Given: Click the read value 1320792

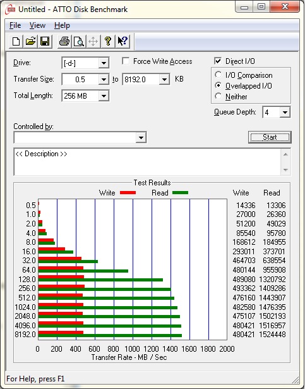Looking at the screenshot, I should (x=272, y=280).
